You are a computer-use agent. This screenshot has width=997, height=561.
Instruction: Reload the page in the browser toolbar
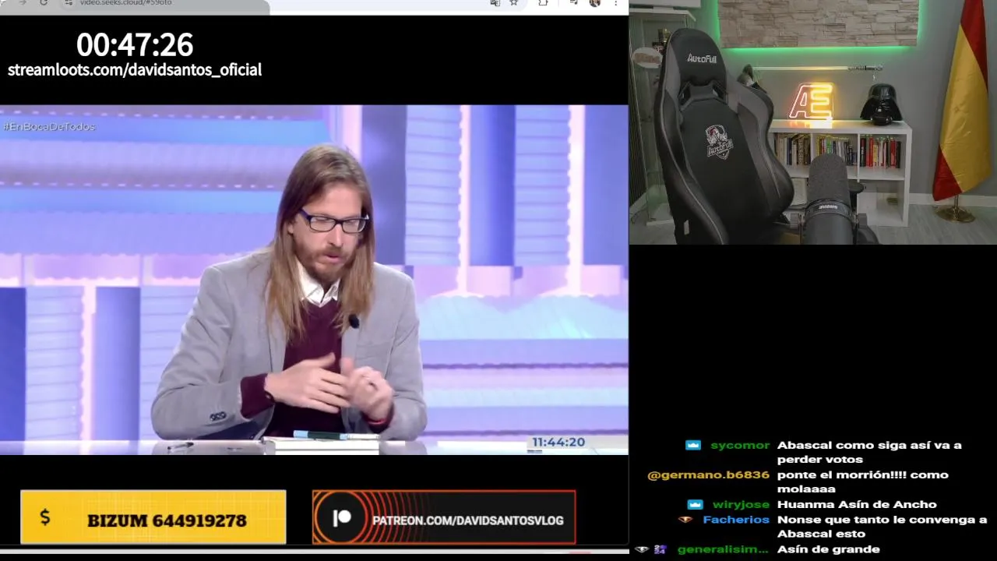43,3
